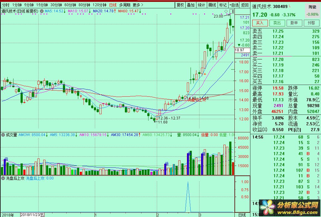
Task: Select the 120分钟 timeframe
Action: coord(99,5)
